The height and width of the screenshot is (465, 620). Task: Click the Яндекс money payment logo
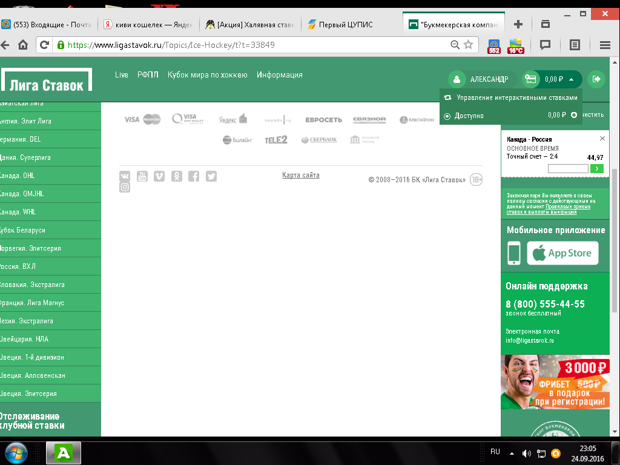pos(233,119)
